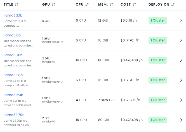Sort models by CPU count icon
Viewport: 186px width, 132px height.
(x=87, y=4)
